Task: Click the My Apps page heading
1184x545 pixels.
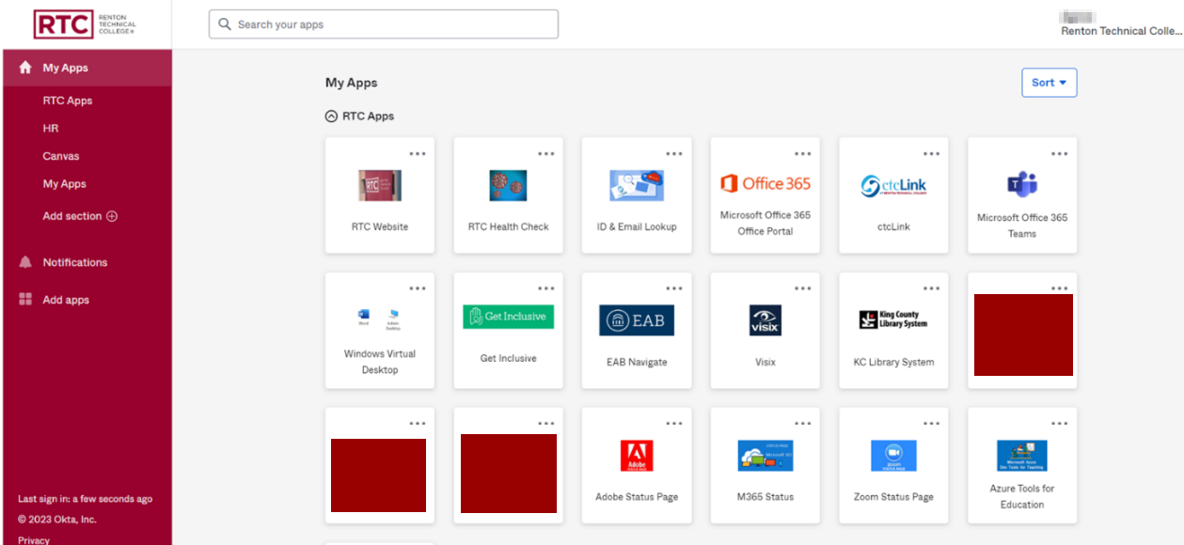Action: [x=352, y=83]
